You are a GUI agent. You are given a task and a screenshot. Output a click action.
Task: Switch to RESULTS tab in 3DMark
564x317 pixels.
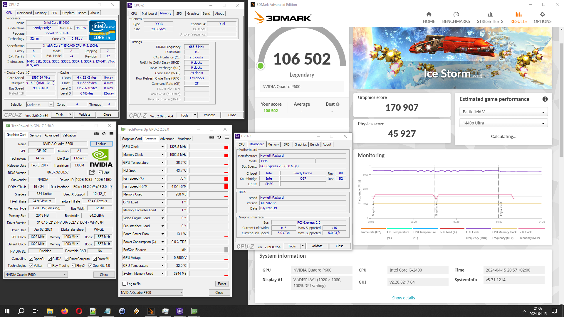tap(518, 18)
